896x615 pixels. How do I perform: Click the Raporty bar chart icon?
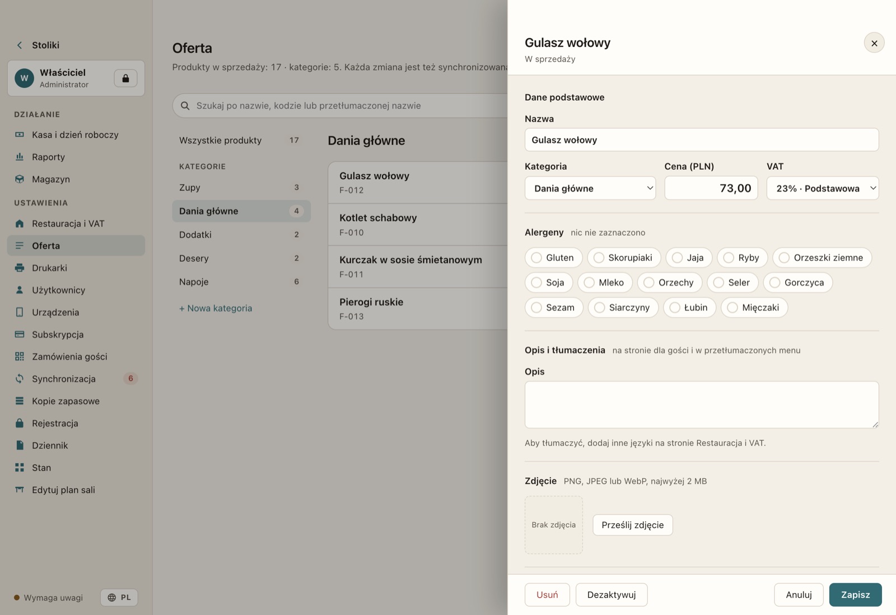coord(20,157)
